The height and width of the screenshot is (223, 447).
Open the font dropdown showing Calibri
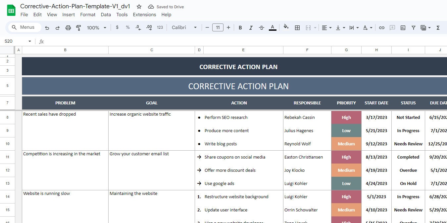184,27
